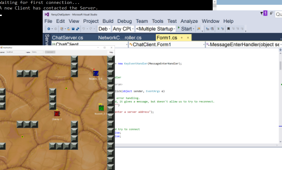Switch to the ChatServer.cs tab
Viewport: 282px width, 170px height.
click(x=68, y=38)
